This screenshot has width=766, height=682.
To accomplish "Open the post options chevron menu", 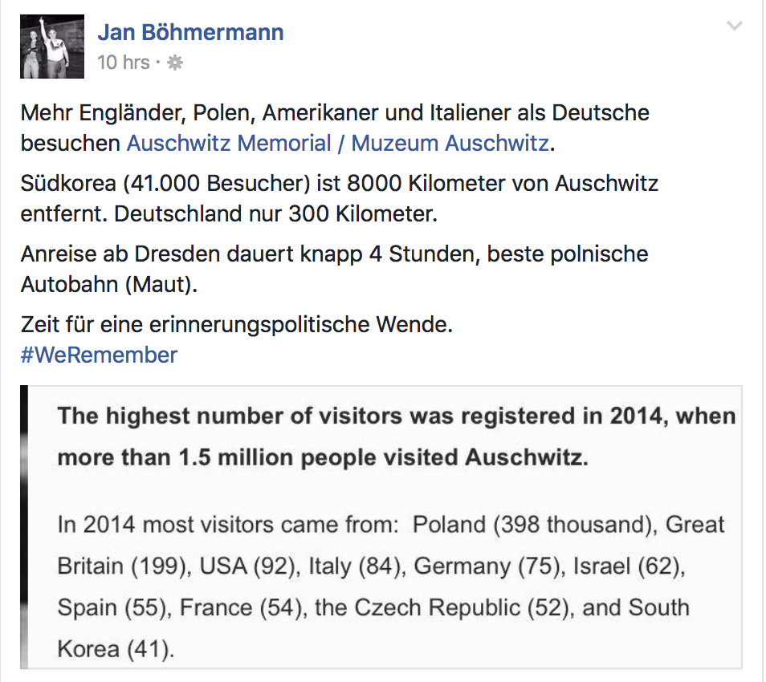I will (x=734, y=26).
